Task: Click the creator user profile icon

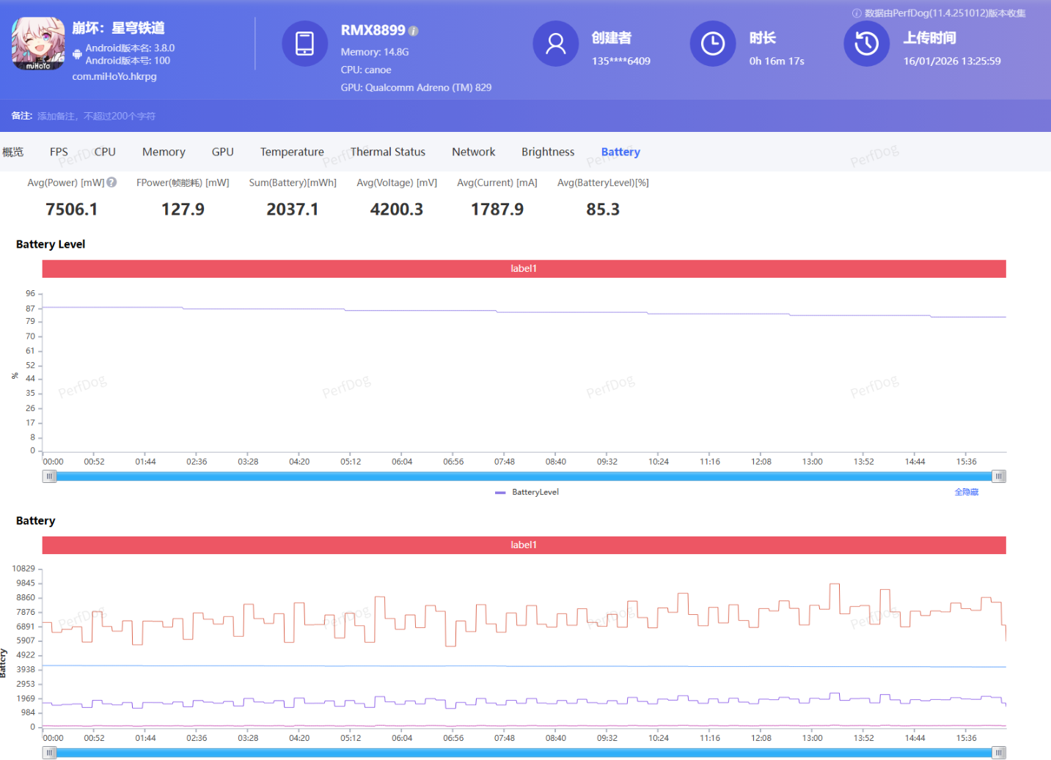Action: pos(555,44)
